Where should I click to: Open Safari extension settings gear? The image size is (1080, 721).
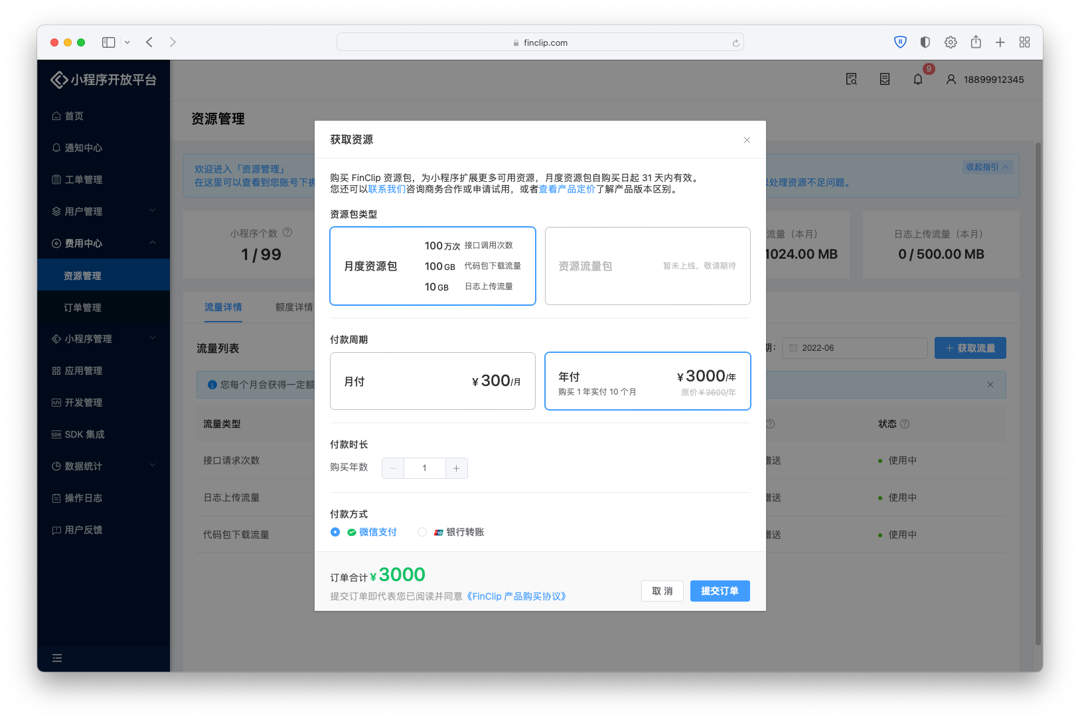[x=951, y=42]
